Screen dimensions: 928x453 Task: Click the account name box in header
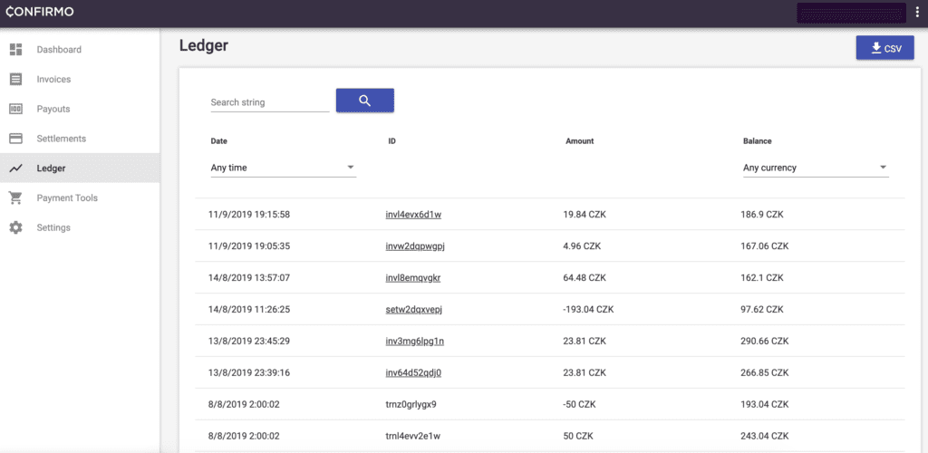tap(851, 13)
